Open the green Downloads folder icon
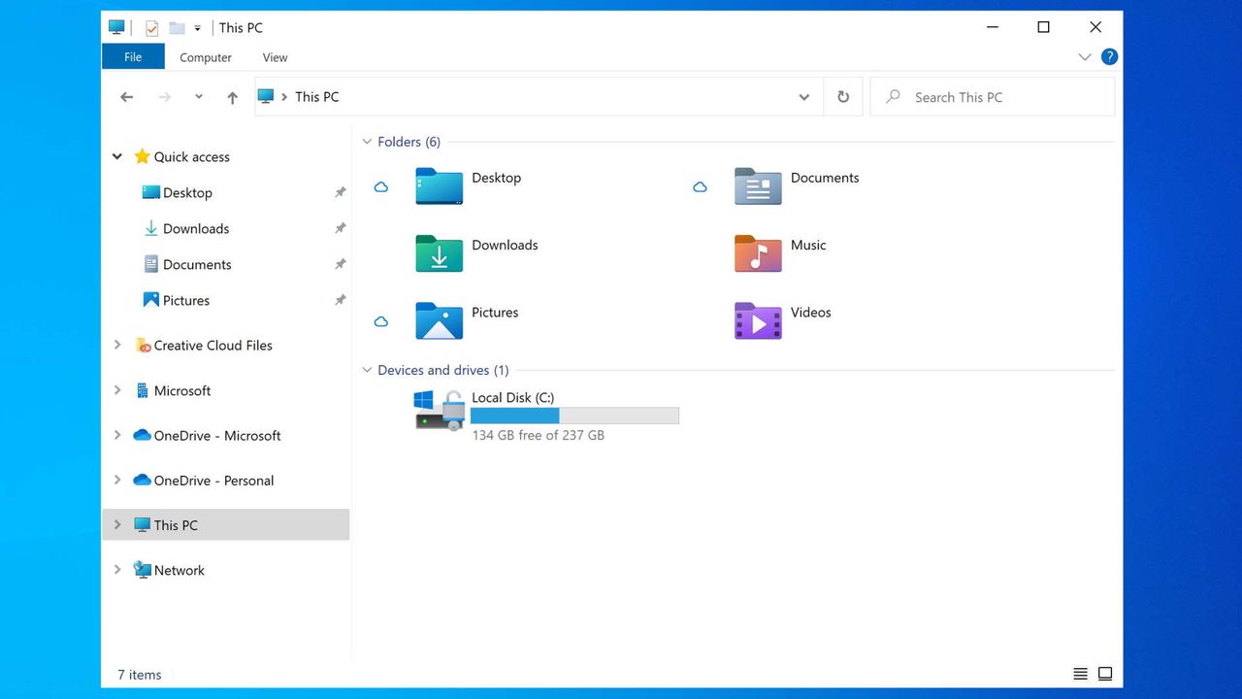The image size is (1242, 699). [x=439, y=253]
